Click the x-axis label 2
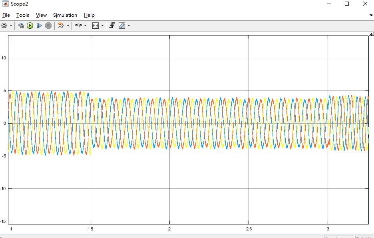This screenshot has height=238, width=374. point(169,229)
